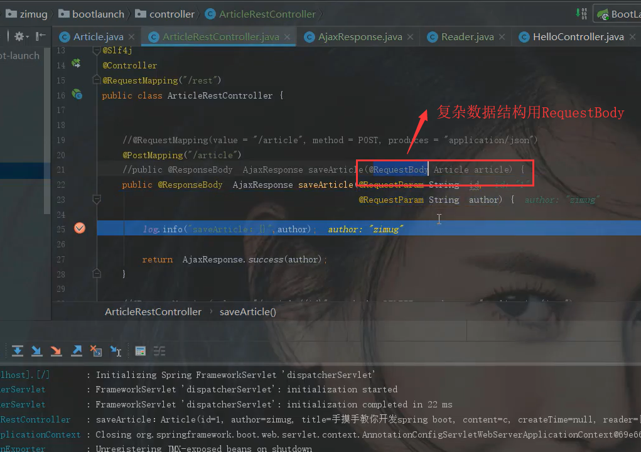Close the HelloController.java tab
This screenshot has height=452, width=641.
coord(633,37)
